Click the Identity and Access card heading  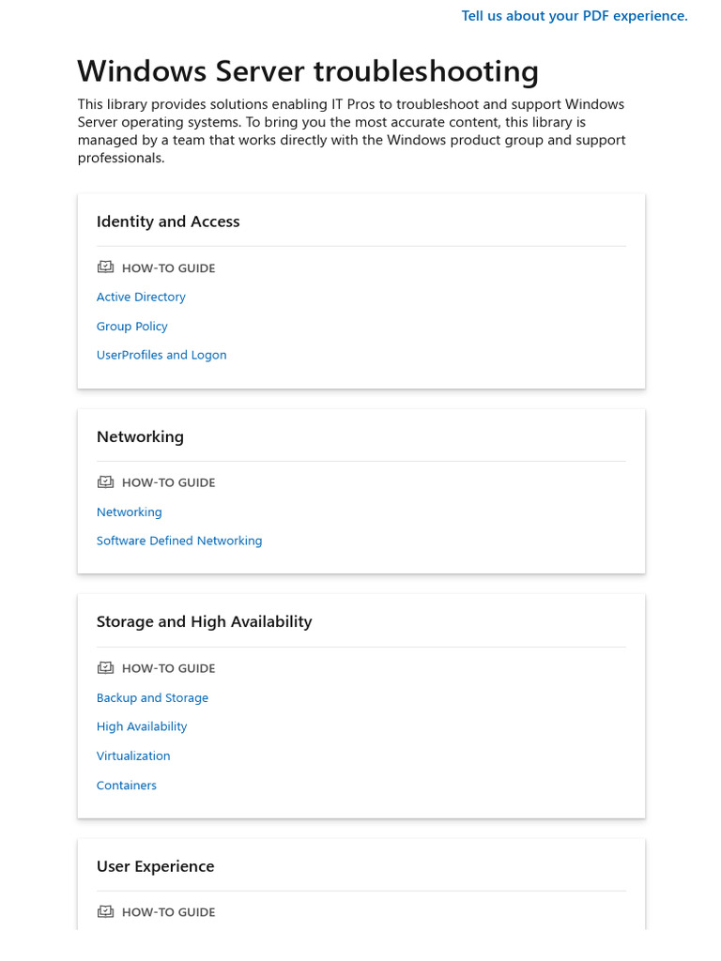pos(168,222)
